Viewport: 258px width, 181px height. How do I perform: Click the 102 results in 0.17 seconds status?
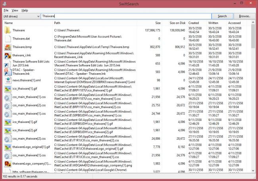[x=20, y=176]
